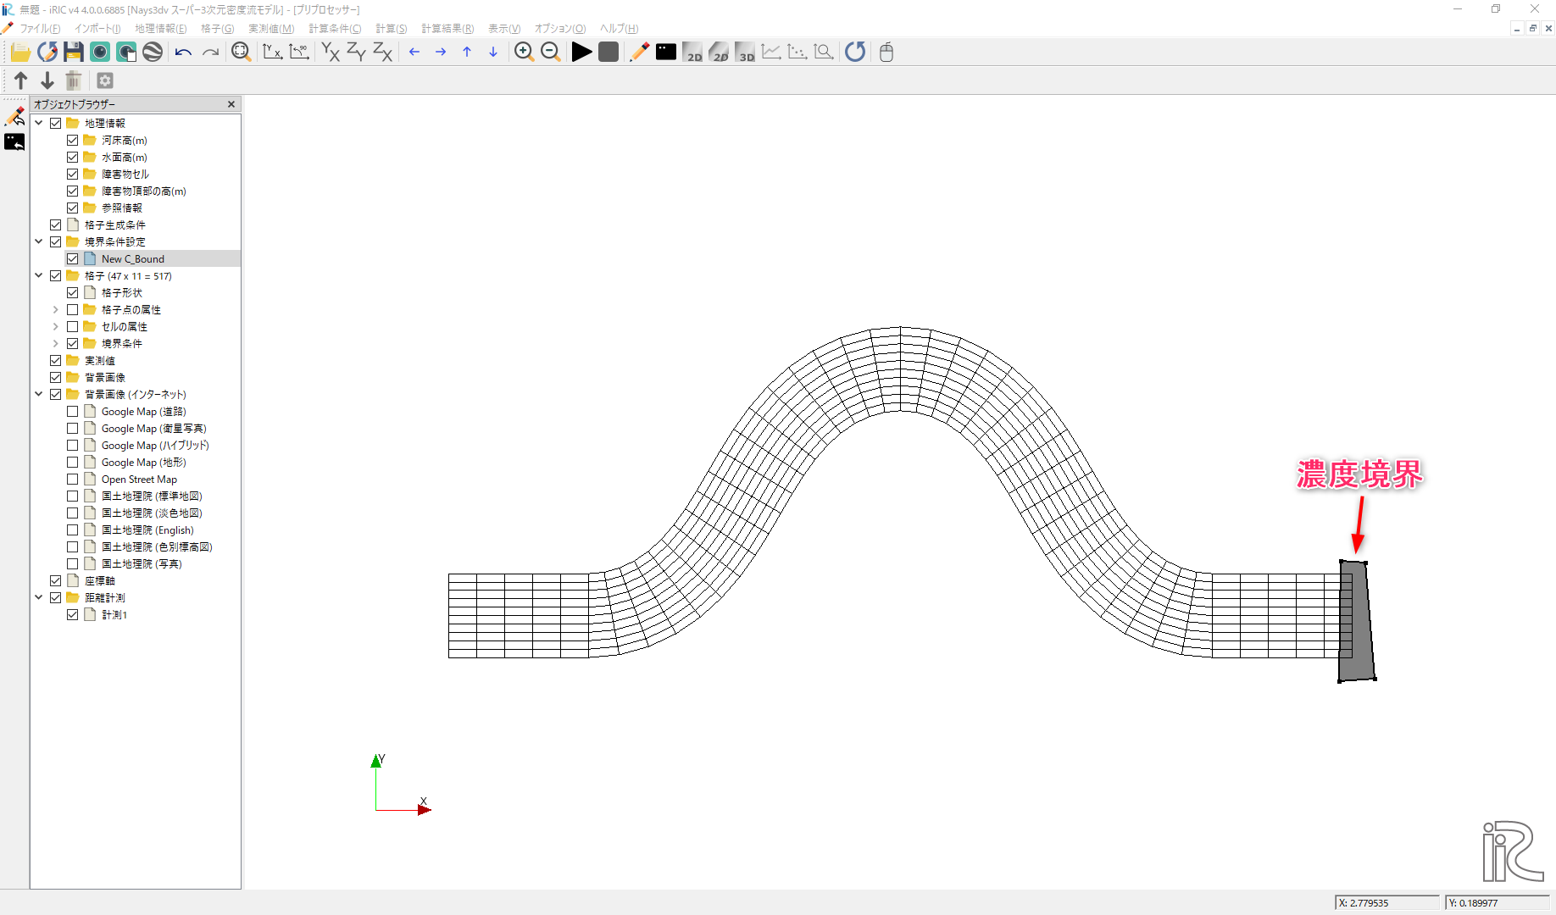The width and height of the screenshot is (1556, 915).
Task: Toggle the New C_Bound checkbox
Action: [x=73, y=259]
